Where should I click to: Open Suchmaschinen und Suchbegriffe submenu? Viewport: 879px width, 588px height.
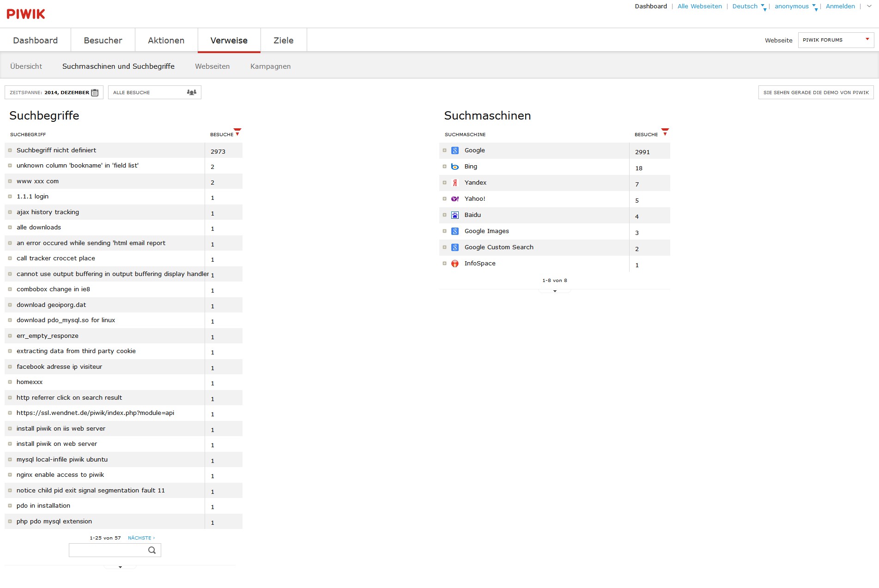tap(118, 66)
